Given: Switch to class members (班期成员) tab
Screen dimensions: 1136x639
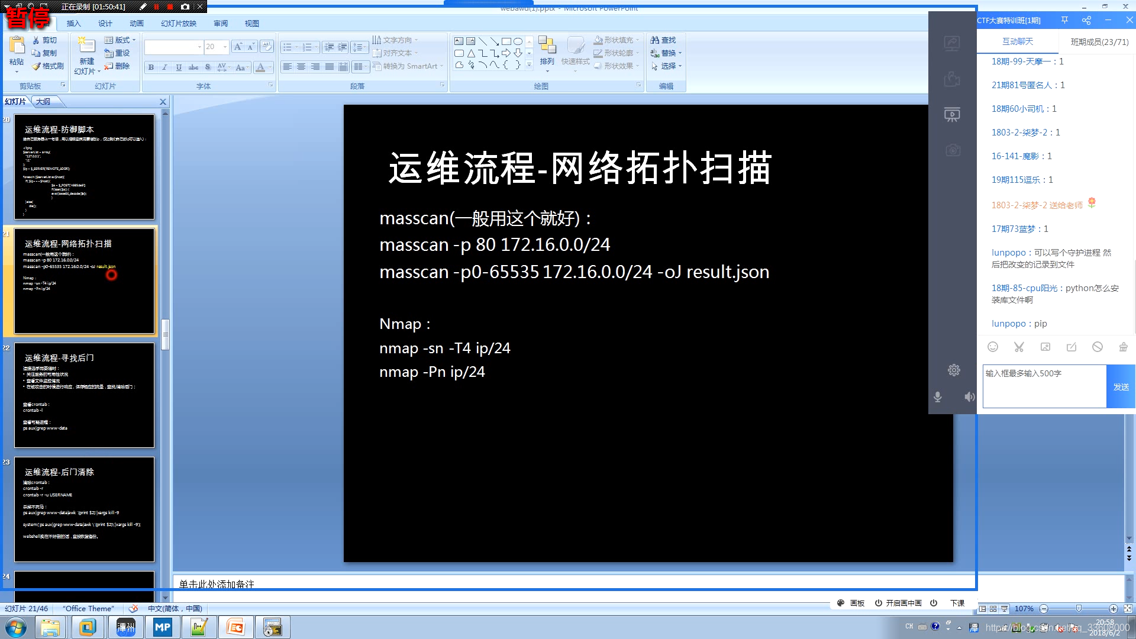Looking at the screenshot, I should point(1099,41).
